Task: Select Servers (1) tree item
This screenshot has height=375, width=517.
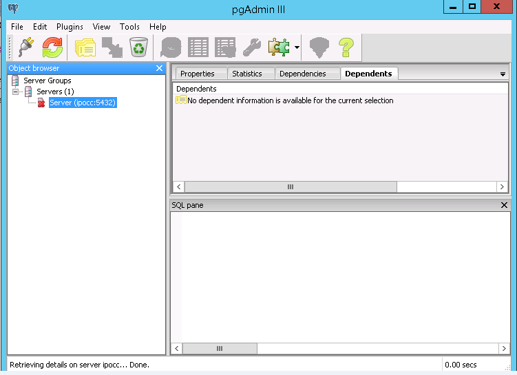Action: pos(55,92)
